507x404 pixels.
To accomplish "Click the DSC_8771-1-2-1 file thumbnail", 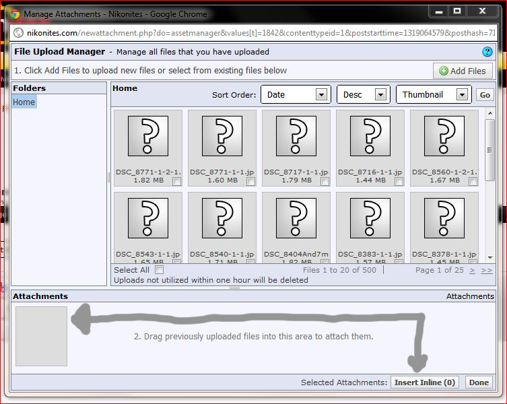I will point(148,136).
